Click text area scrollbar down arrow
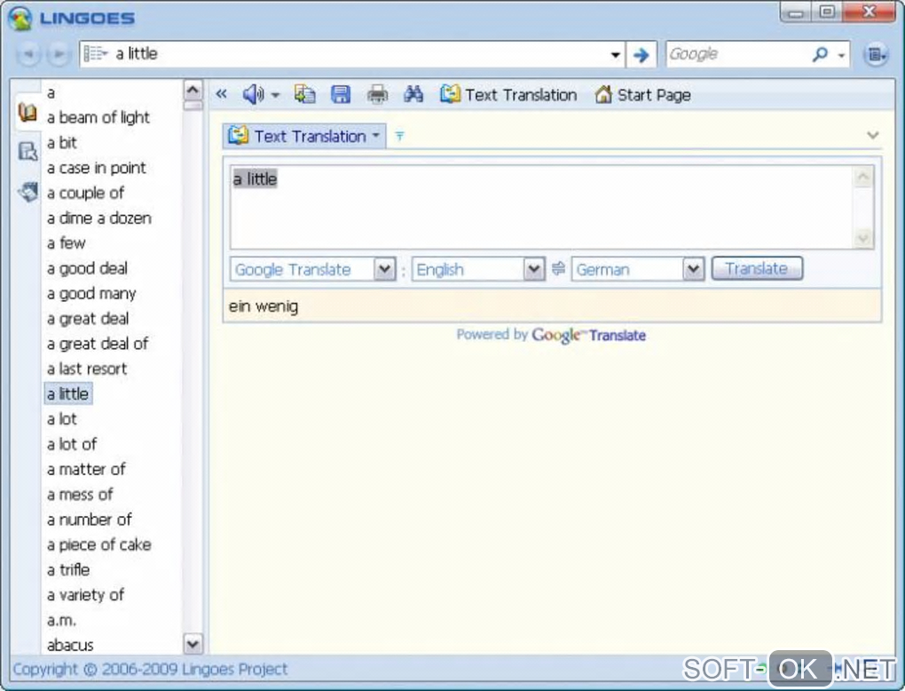The width and height of the screenshot is (905, 691). (863, 237)
